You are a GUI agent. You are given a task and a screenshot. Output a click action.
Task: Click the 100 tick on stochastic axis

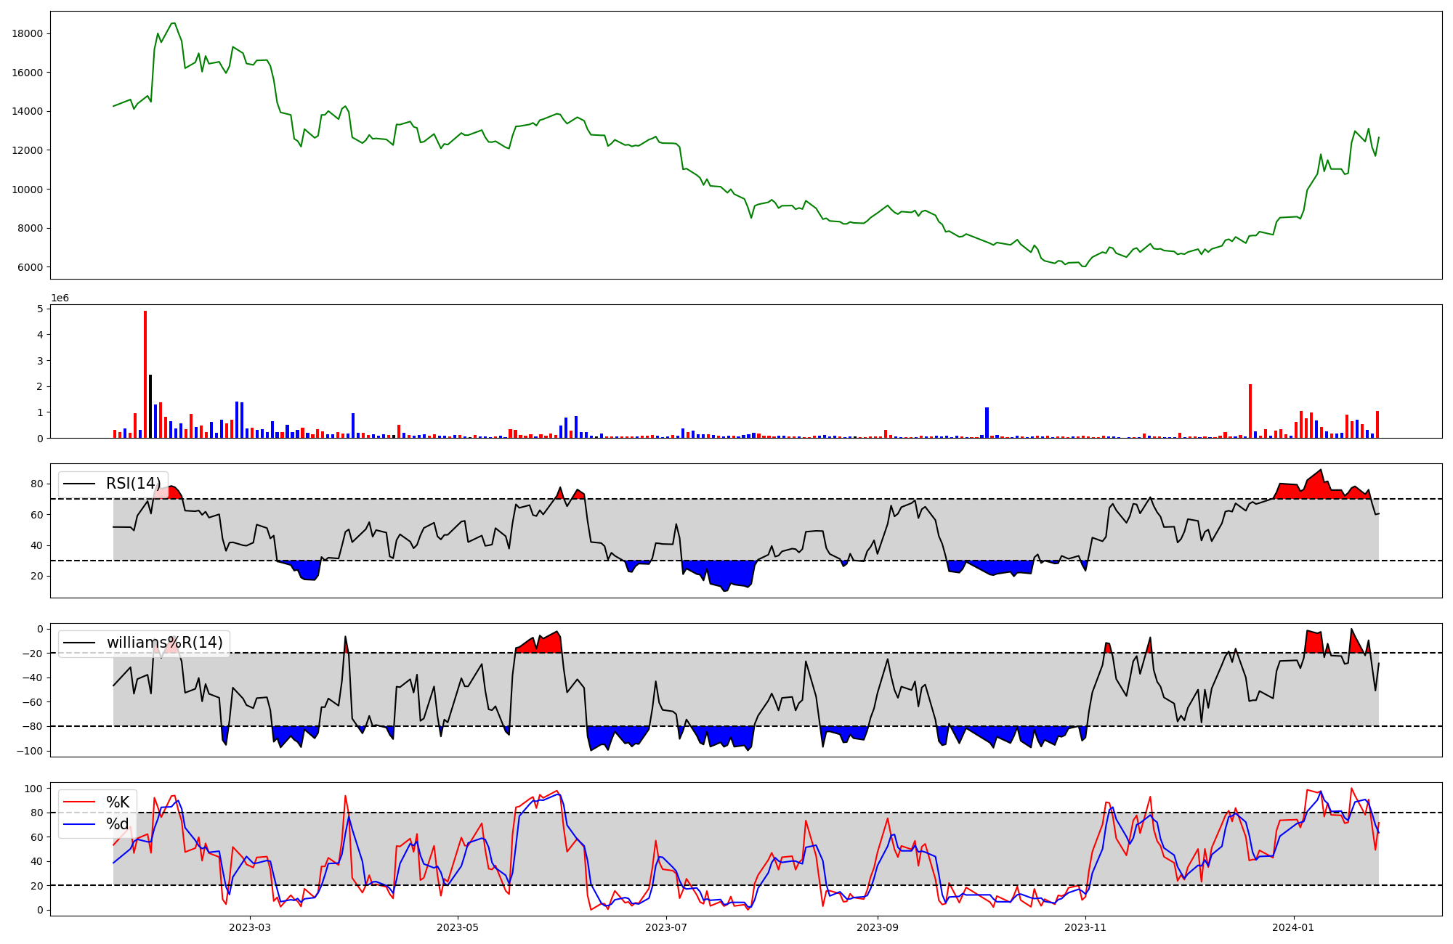[x=34, y=789]
